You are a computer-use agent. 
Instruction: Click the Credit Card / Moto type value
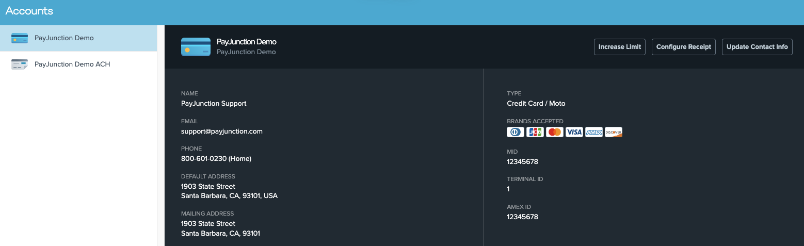click(x=536, y=104)
